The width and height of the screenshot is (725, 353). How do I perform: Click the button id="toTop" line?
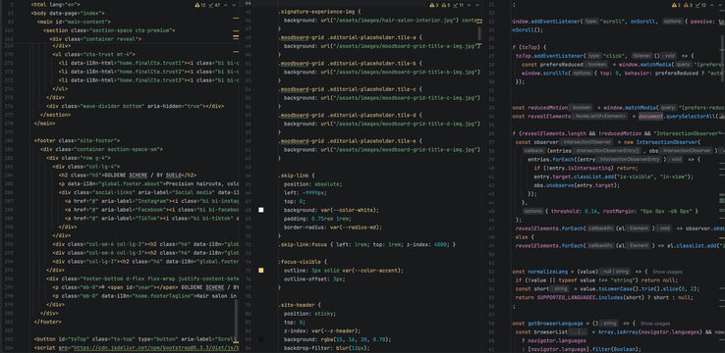coord(136,339)
